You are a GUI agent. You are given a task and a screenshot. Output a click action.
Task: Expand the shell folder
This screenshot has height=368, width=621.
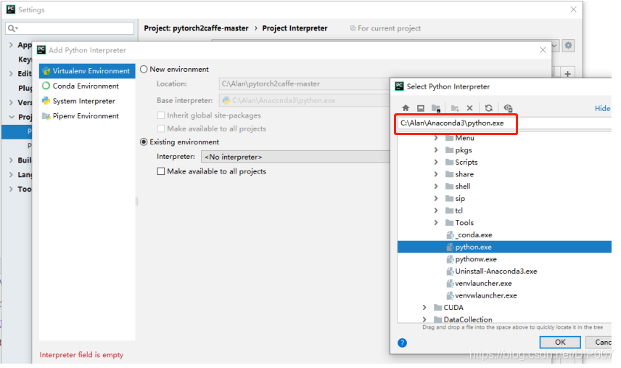(x=436, y=187)
